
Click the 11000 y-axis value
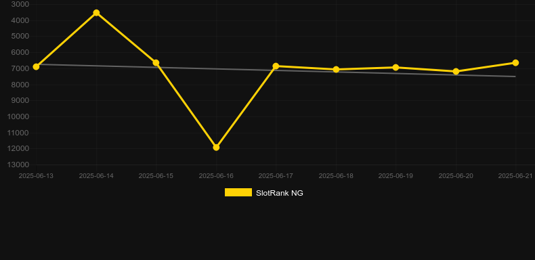[x=18, y=133]
